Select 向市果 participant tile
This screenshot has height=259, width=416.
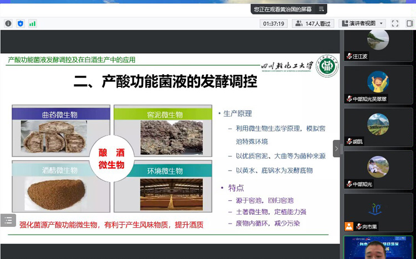click(378, 213)
